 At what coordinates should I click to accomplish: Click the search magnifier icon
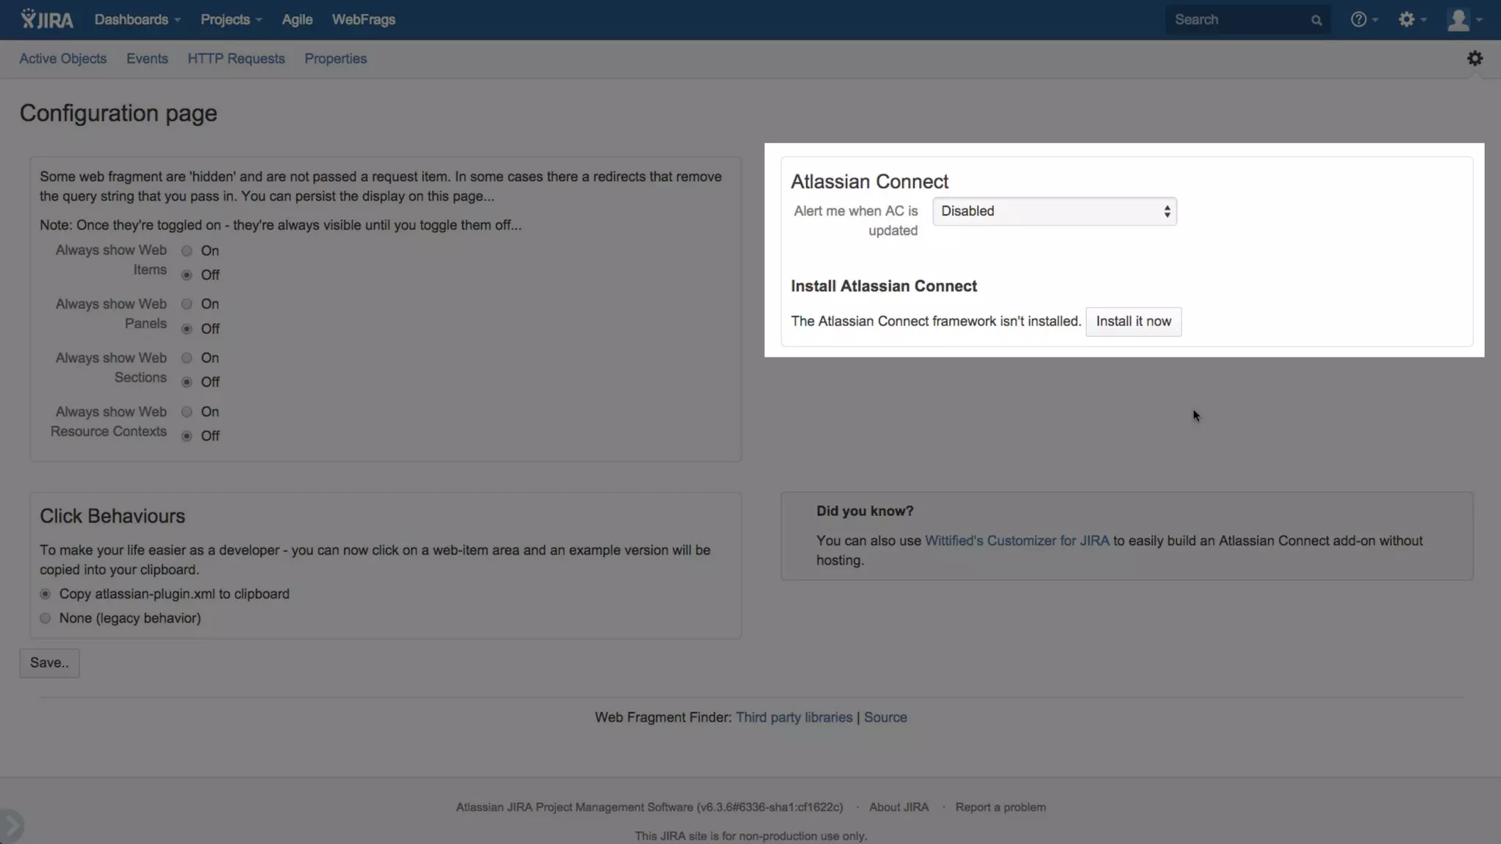1316,21
